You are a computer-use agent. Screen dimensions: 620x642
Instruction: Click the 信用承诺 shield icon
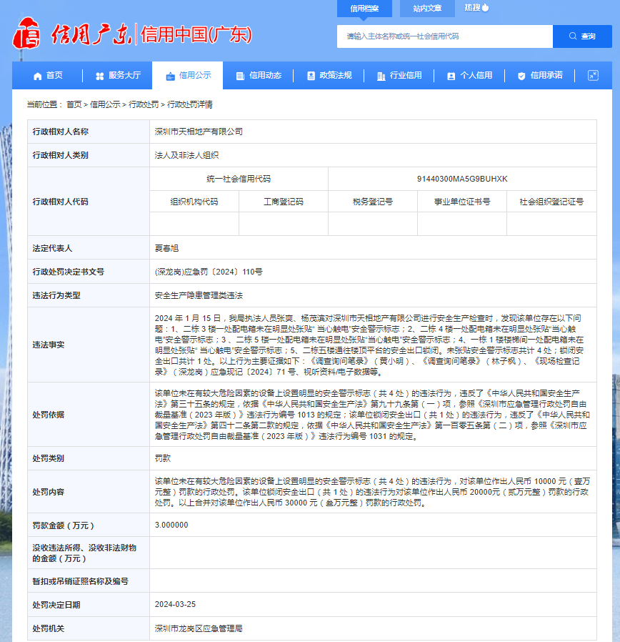tap(521, 76)
